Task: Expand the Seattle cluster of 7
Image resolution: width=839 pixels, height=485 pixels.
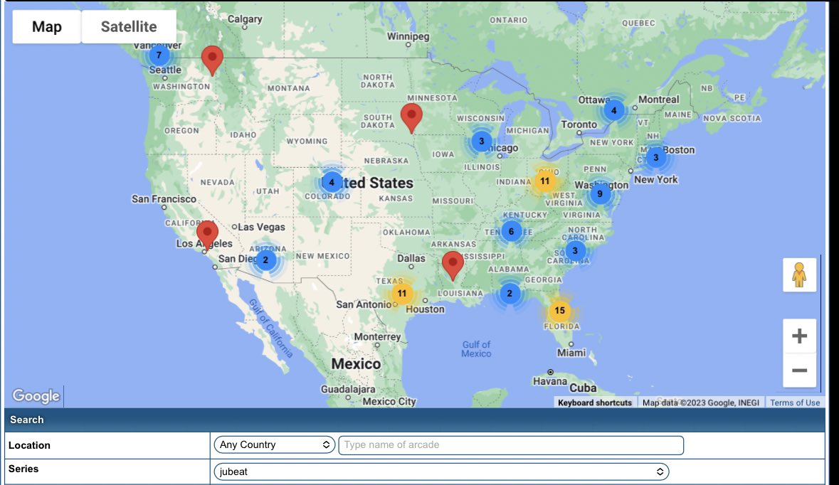Action: [159, 55]
